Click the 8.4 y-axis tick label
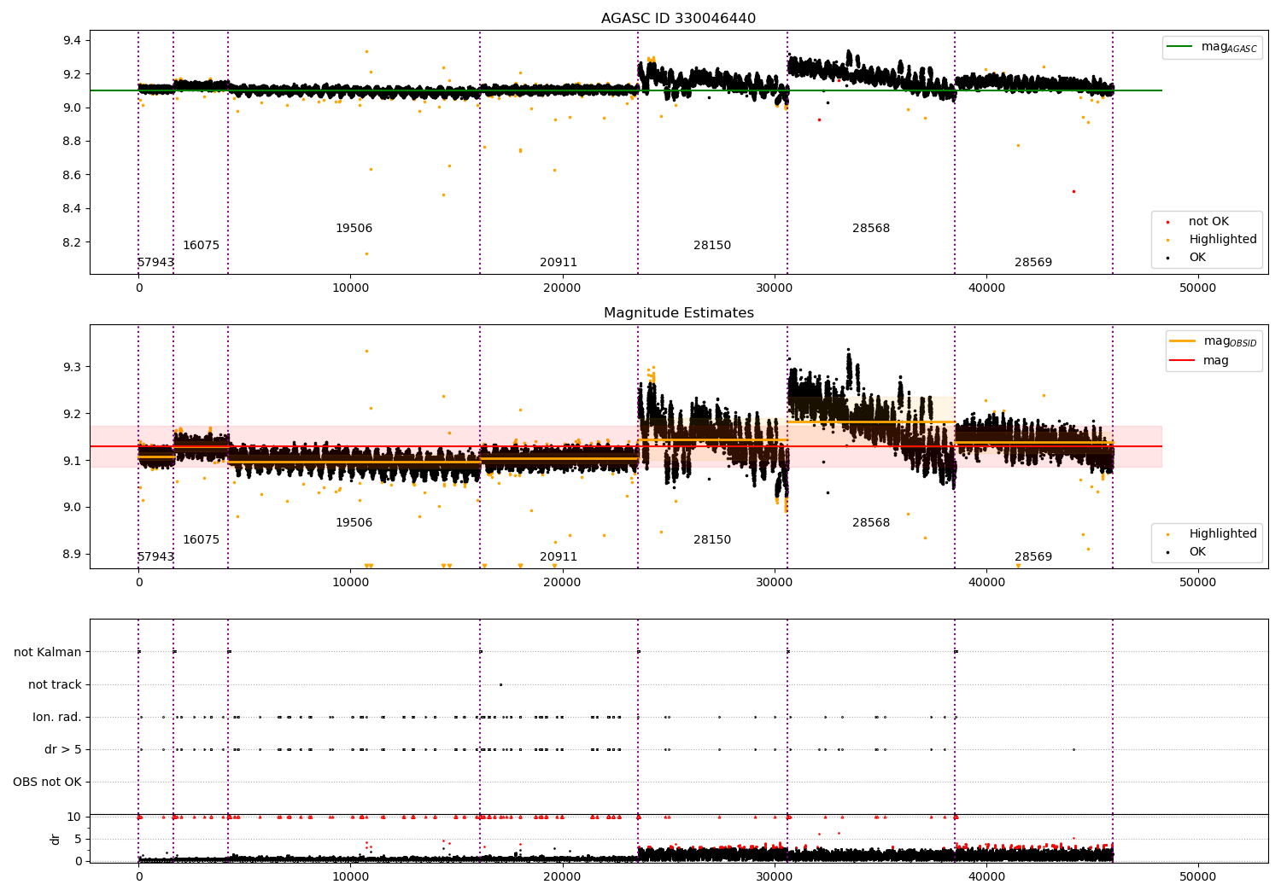This screenshot has height=896, width=1281. point(73,209)
